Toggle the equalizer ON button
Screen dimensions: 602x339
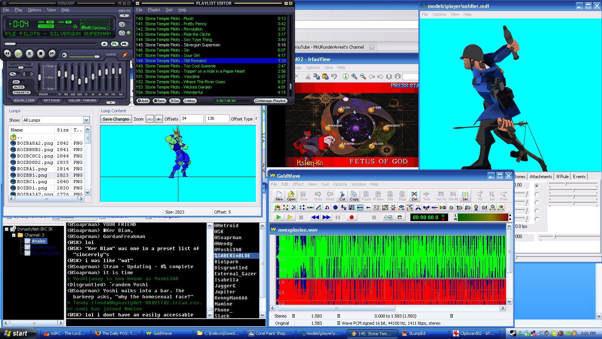click(16, 82)
